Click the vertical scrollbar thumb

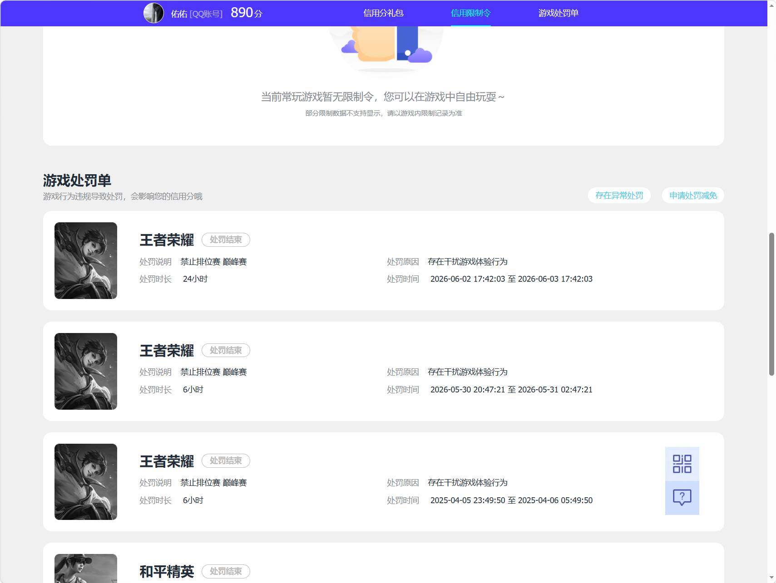771,304
